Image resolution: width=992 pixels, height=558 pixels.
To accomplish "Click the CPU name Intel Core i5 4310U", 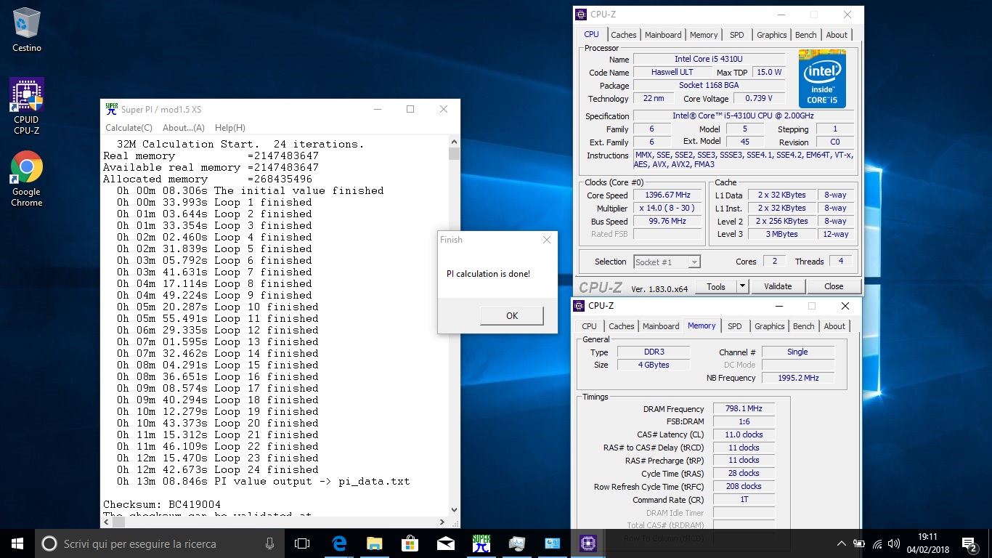I will click(x=709, y=59).
